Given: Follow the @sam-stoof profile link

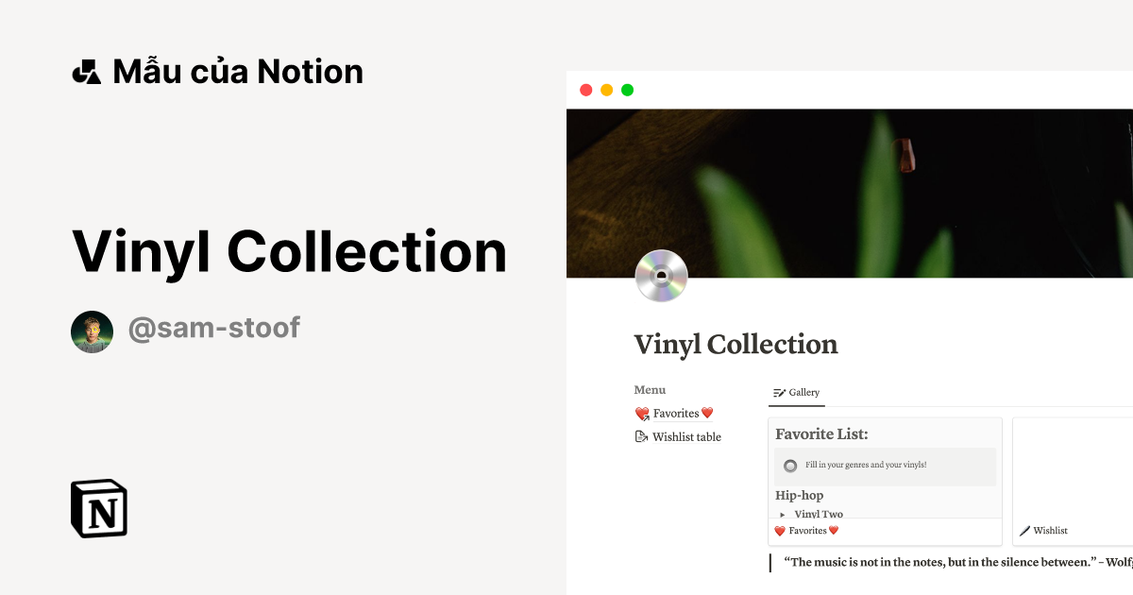Looking at the screenshot, I should click(214, 328).
